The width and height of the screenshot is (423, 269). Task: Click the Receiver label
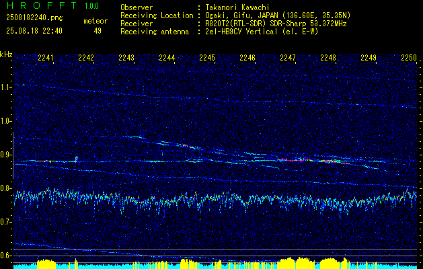coord(137,24)
